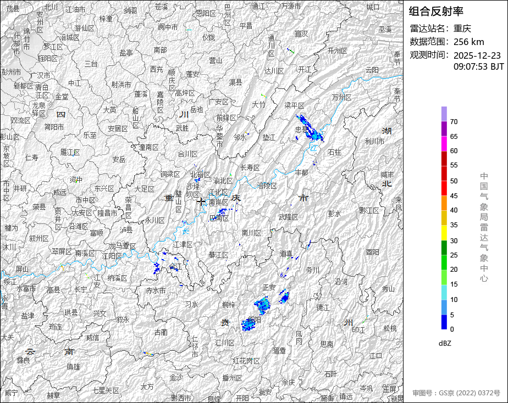
Task: Click the 黔江区 map label
Action: 369,210
